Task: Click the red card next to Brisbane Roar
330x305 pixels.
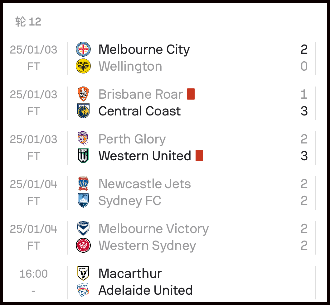Action: click(191, 94)
